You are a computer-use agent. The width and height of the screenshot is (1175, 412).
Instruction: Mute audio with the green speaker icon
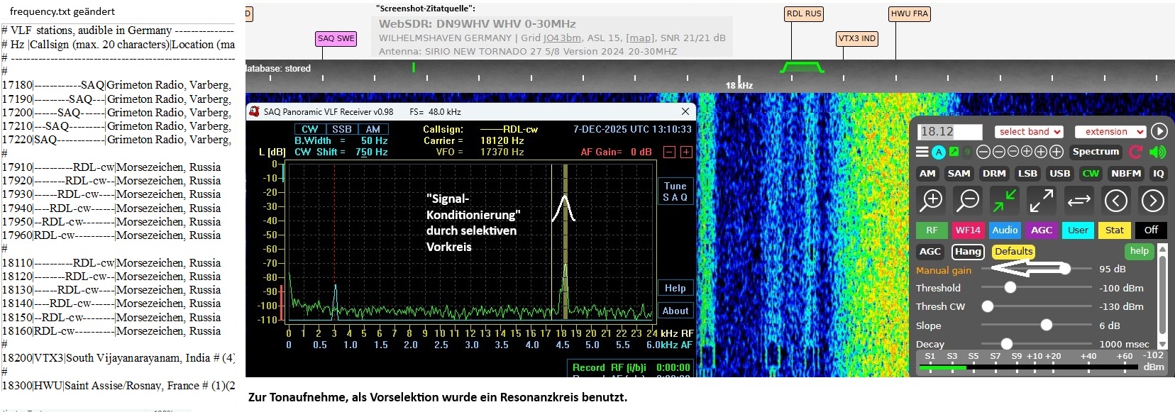tap(1157, 152)
